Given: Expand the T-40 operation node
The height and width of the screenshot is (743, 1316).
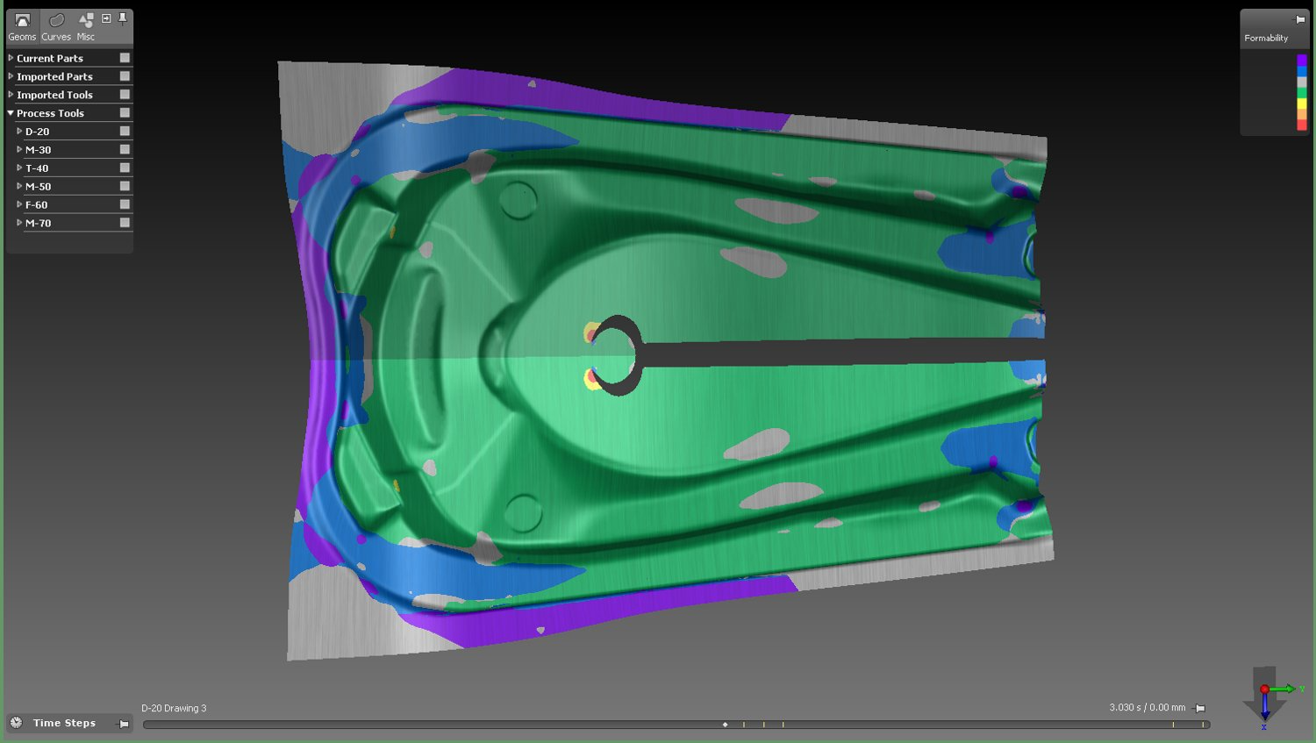Looking at the screenshot, I should [19, 168].
